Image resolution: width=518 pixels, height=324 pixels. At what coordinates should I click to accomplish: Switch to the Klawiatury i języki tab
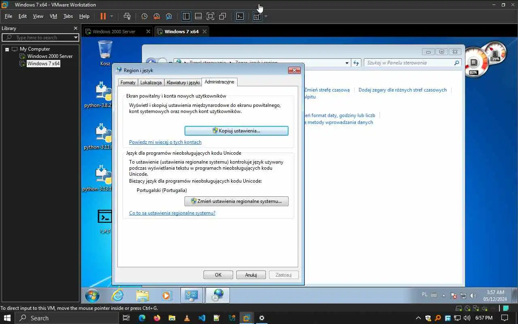pyautogui.click(x=183, y=83)
